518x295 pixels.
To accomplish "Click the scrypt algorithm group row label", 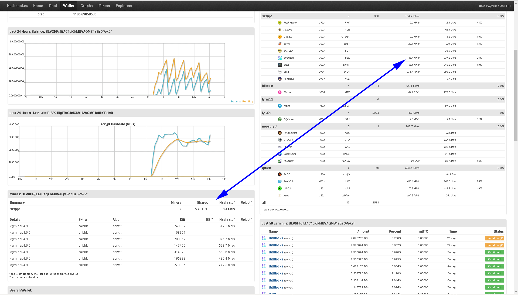I will click(x=267, y=16).
